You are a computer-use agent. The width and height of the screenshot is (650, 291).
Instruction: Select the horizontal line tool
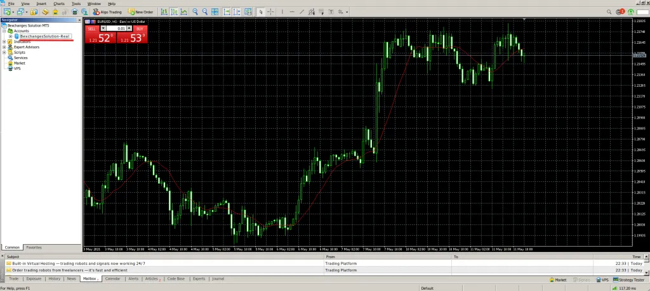pos(292,11)
